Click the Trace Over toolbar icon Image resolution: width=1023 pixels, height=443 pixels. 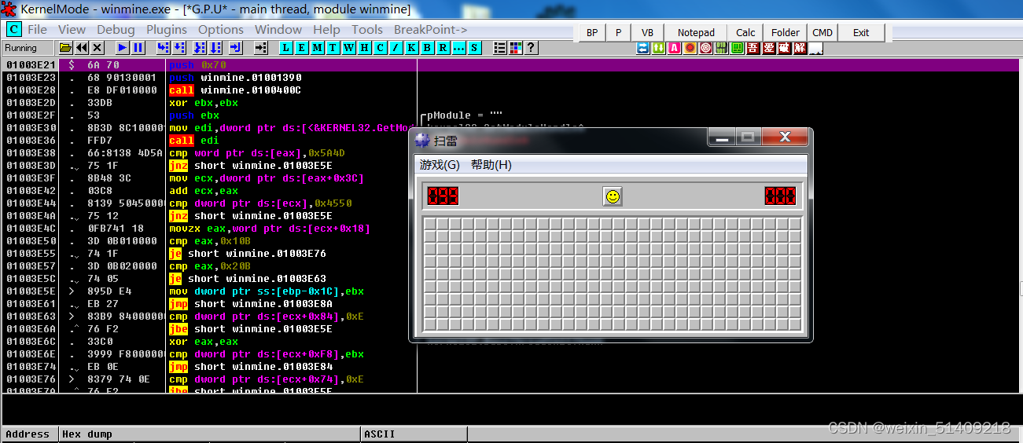[x=215, y=48]
